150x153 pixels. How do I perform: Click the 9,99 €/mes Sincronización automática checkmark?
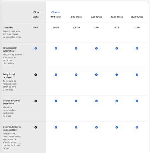pos(96,48)
